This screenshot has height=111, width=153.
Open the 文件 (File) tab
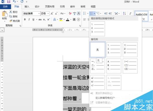point(5,7)
